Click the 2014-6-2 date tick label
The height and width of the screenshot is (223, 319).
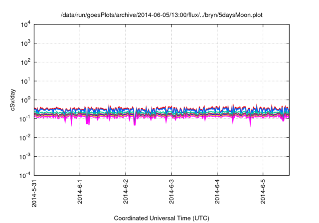(x=126, y=192)
